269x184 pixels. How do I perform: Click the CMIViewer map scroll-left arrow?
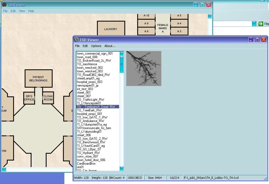coord(4,170)
